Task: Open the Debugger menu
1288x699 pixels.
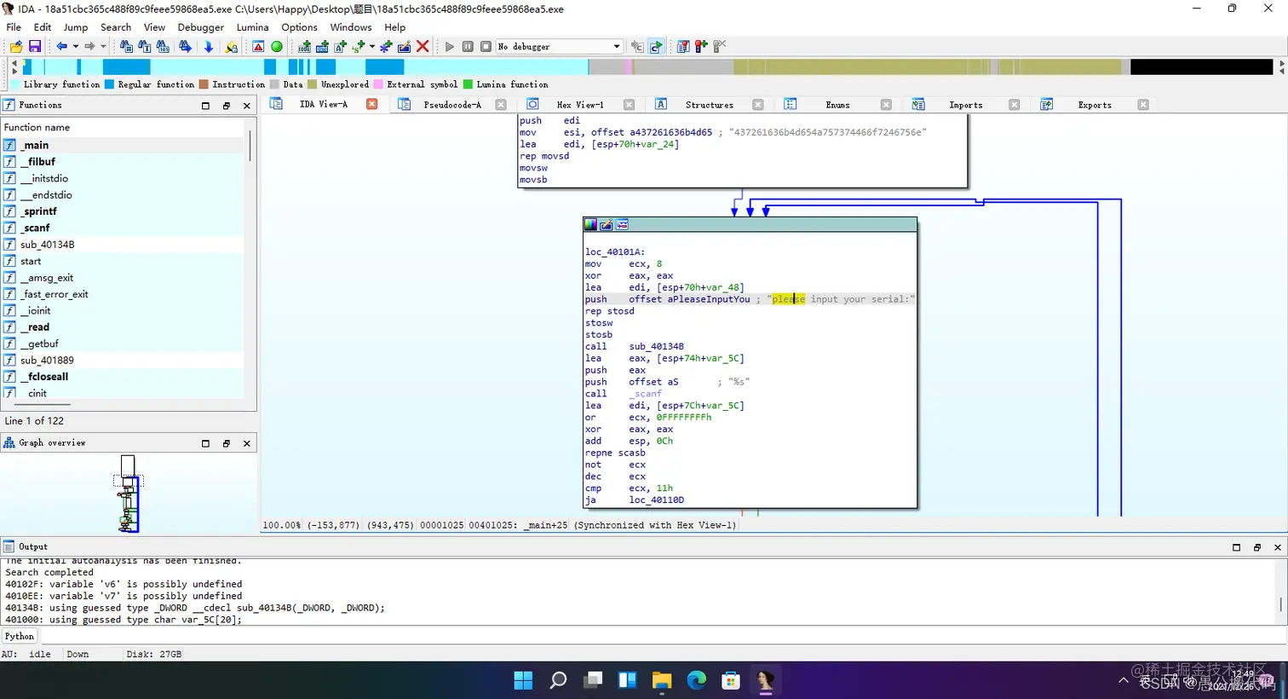Action: (x=201, y=27)
